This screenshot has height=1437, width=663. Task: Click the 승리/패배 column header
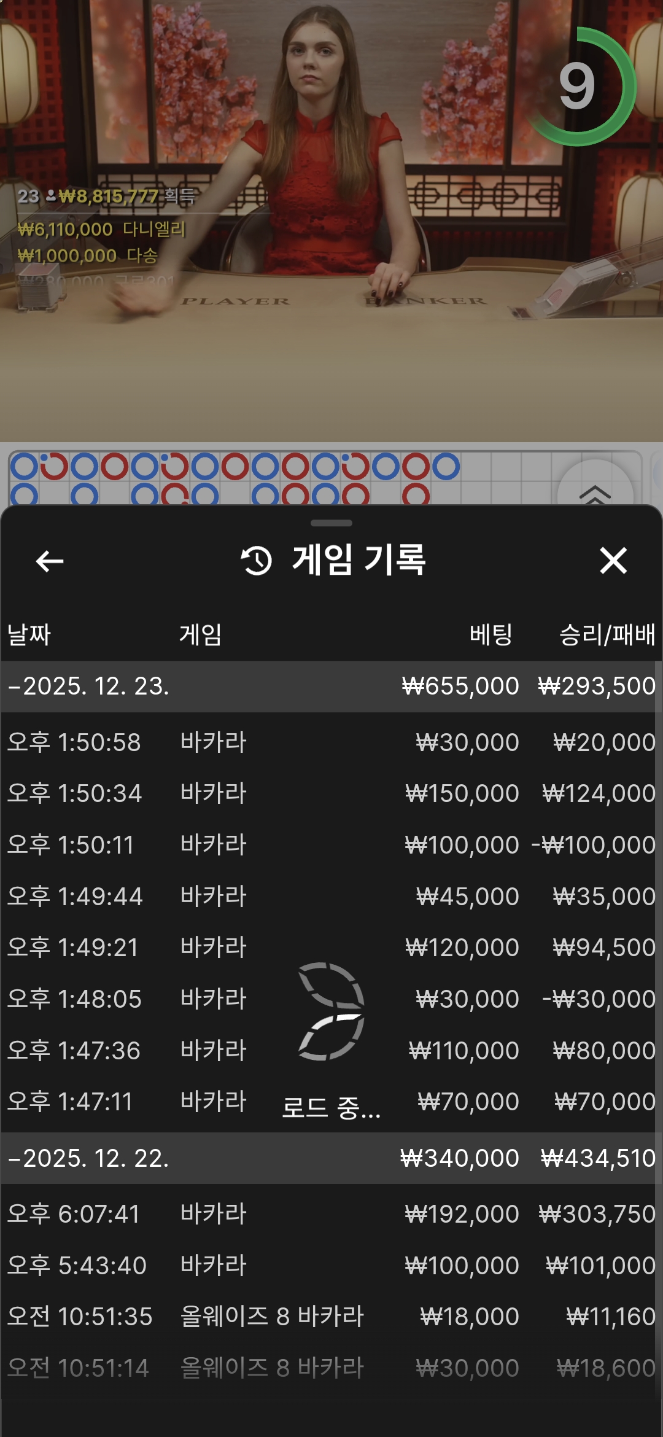coord(607,634)
